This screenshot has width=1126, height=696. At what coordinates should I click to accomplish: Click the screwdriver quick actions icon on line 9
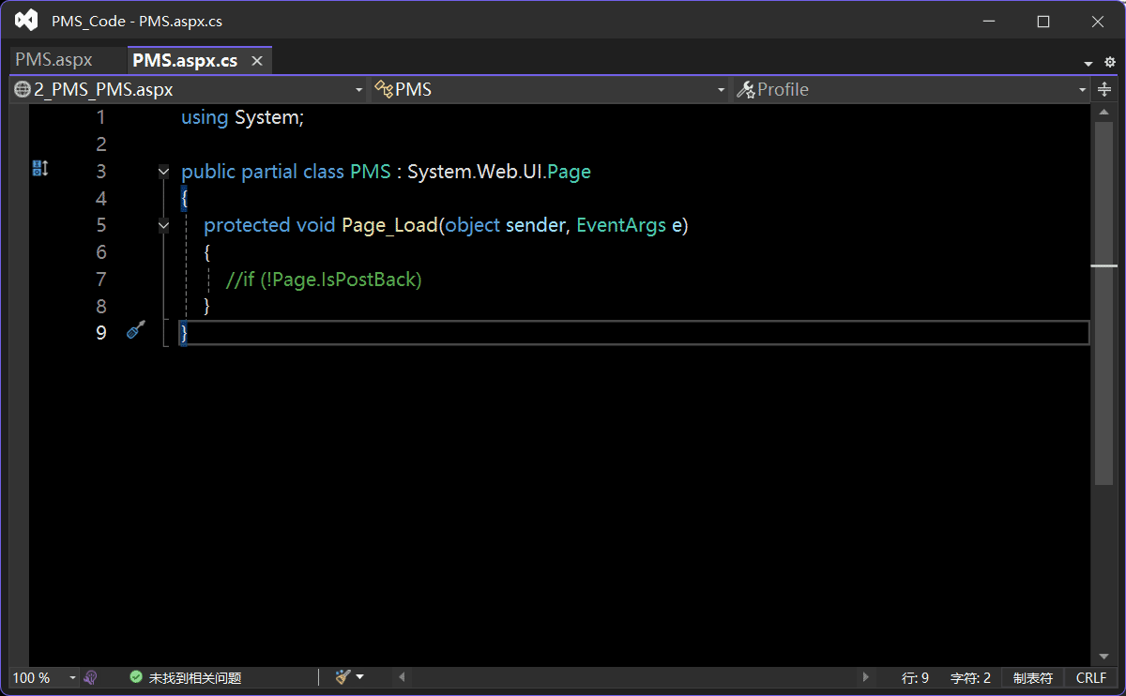(136, 330)
